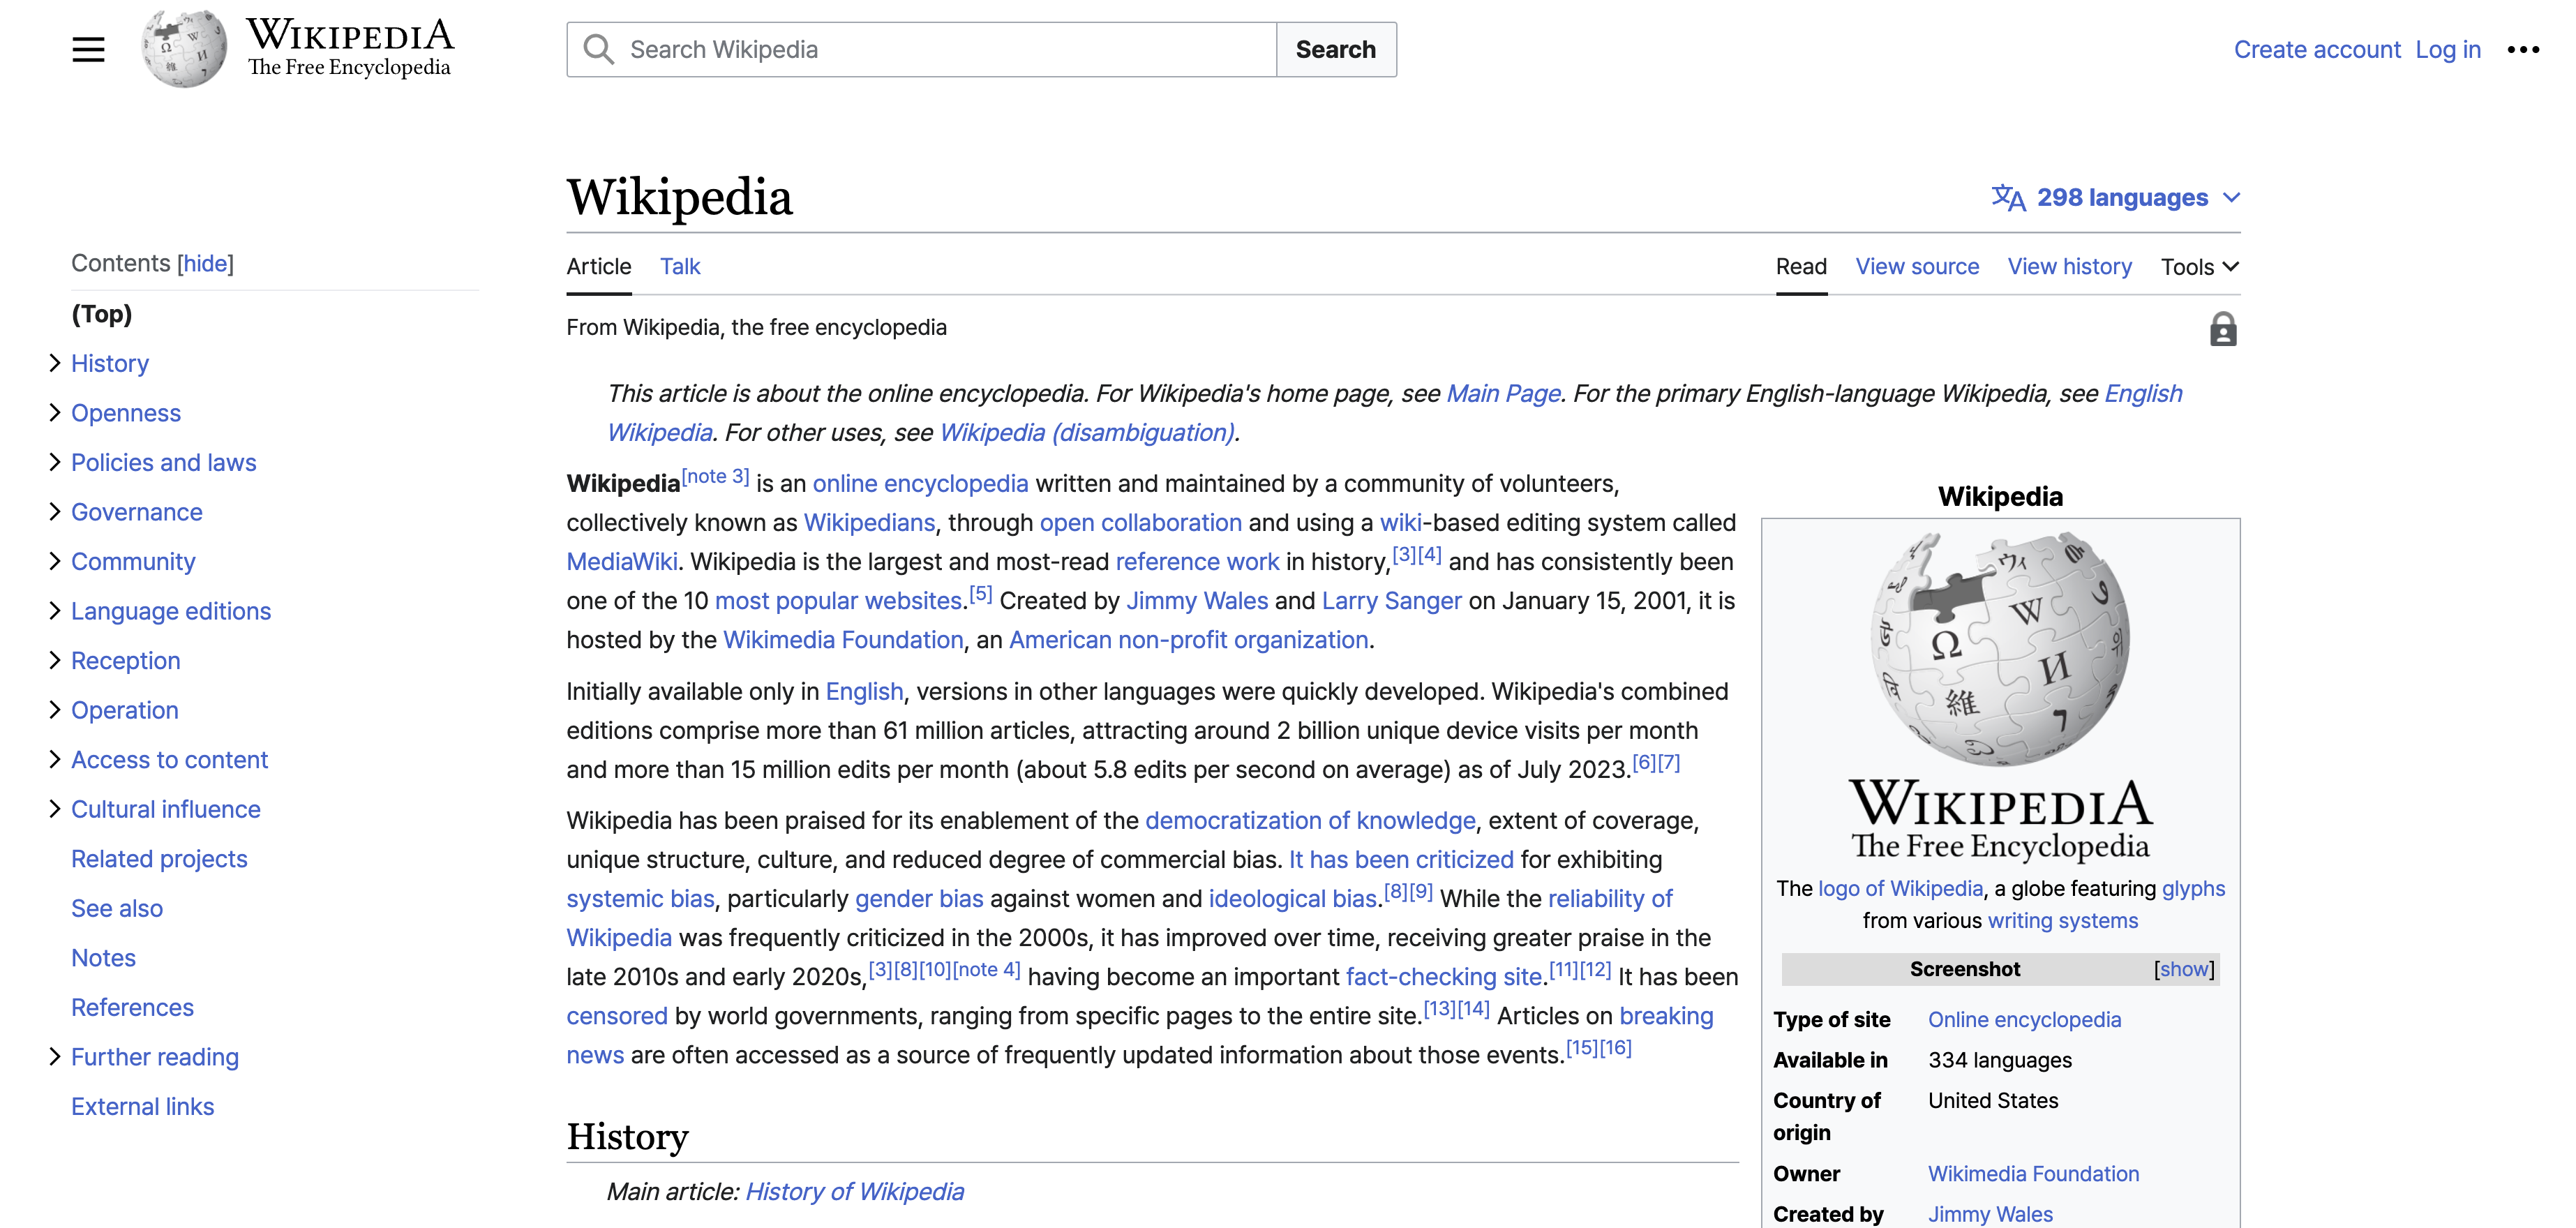Click the online encyclopedia link in intro

[x=920, y=483]
